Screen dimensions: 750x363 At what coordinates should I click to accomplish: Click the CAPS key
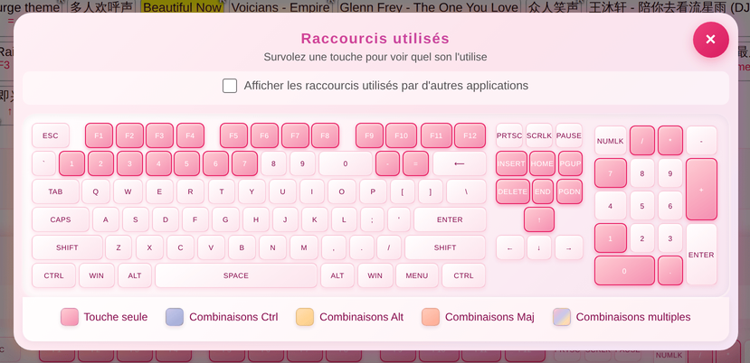click(x=61, y=219)
